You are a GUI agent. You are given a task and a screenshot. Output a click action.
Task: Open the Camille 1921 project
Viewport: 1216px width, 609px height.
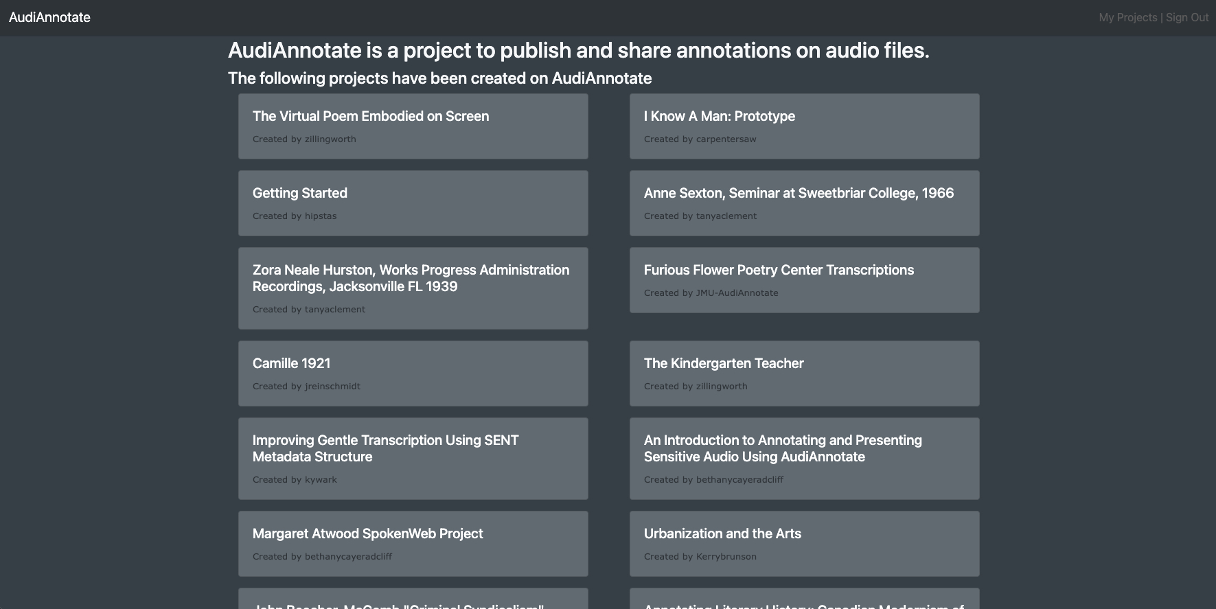click(x=291, y=363)
